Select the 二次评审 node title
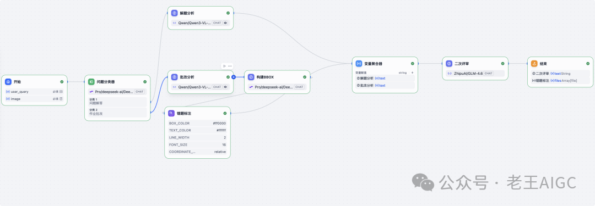 (x=462, y=64)
